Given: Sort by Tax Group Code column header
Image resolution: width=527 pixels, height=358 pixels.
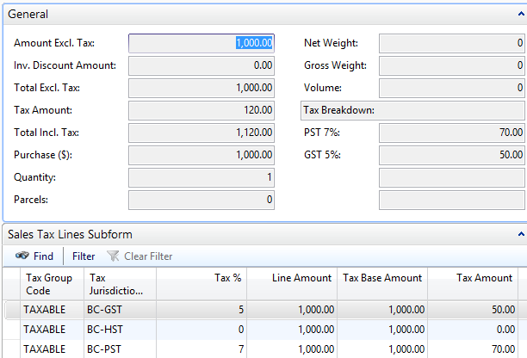Looking at the screenshot, I should click(52, 284).
